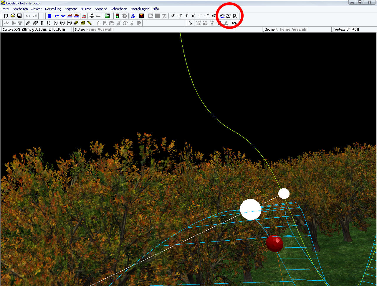
Task: Expand the Szenerie menu
Action: click(x=101, y=9)
